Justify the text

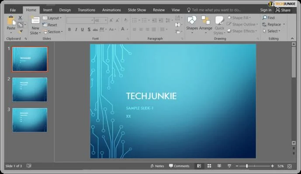(x=154, y=30)
